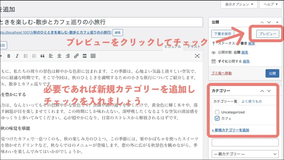Open the 親カテゴリー select box
Image resolution: width=284 pixels, height=160 pixels.
(x=245, y=154)
